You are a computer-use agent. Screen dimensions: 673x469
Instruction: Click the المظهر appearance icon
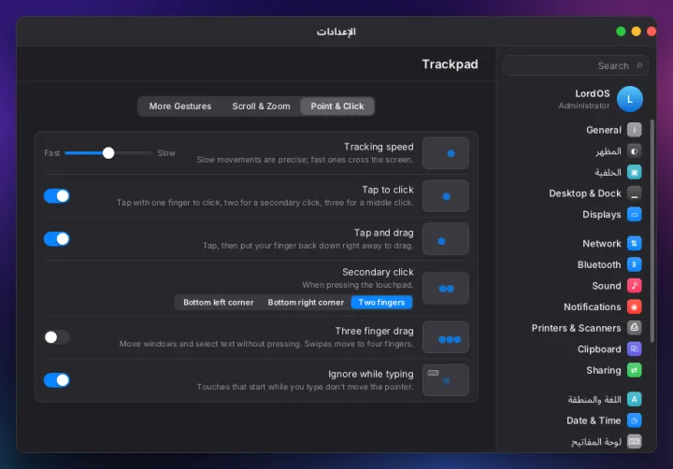pyautogui.click(x=634, y=151)
